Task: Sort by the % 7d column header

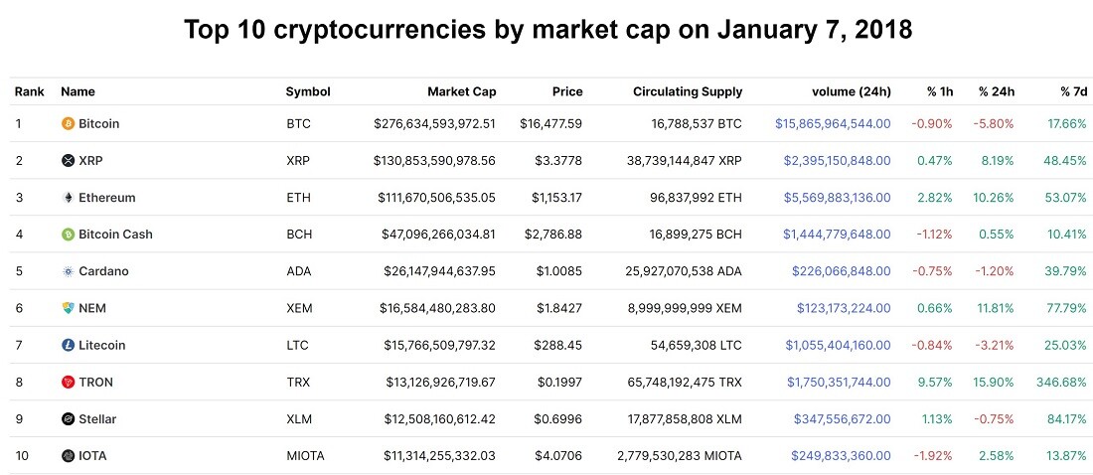Action: (1073, 91)
